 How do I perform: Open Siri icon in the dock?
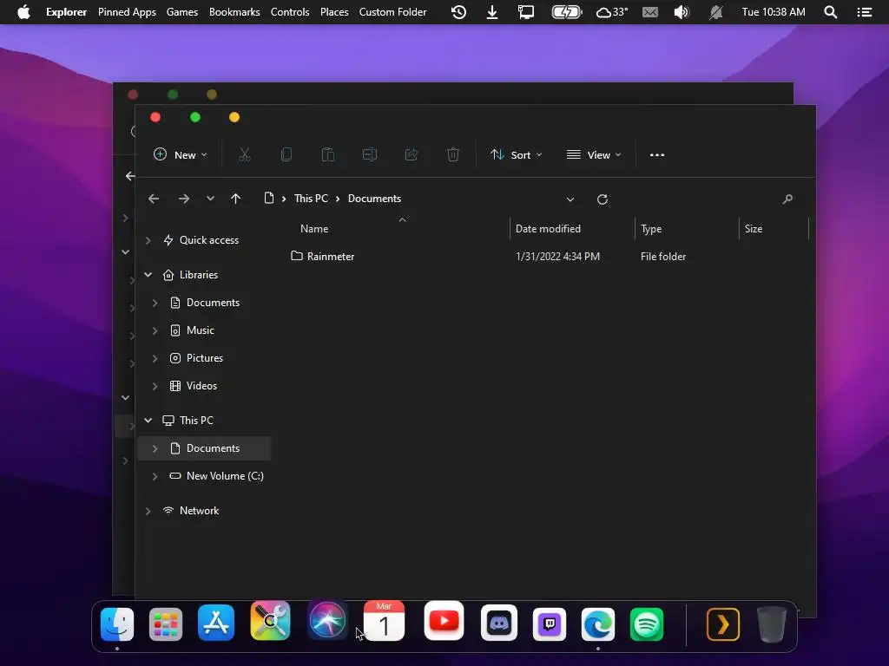tap(327, 621)
